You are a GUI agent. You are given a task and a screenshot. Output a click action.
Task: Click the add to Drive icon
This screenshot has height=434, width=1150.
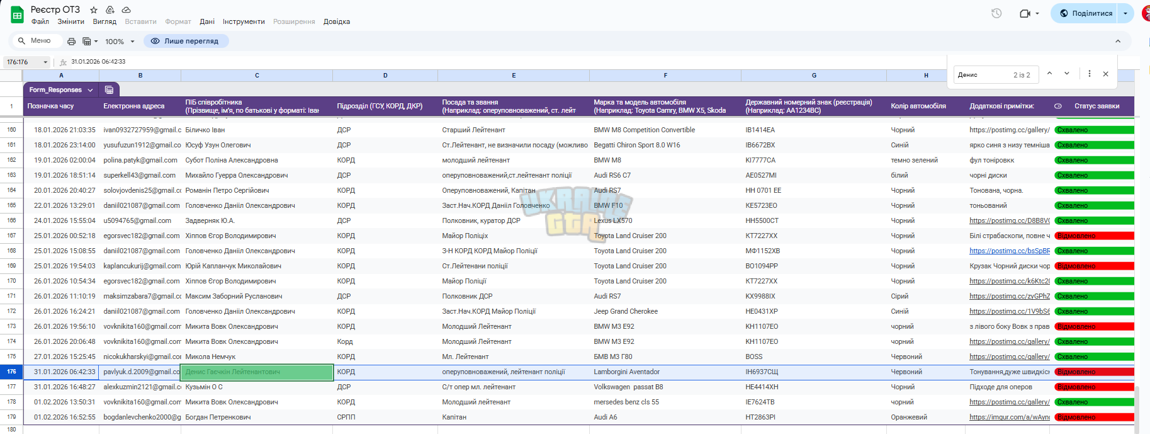(110, 10)
